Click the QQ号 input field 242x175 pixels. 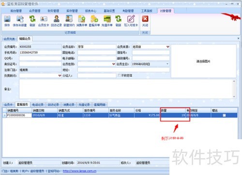click(40, 58)
